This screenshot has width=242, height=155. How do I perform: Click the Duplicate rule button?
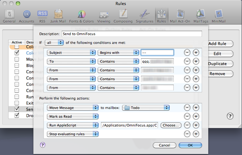217,63
